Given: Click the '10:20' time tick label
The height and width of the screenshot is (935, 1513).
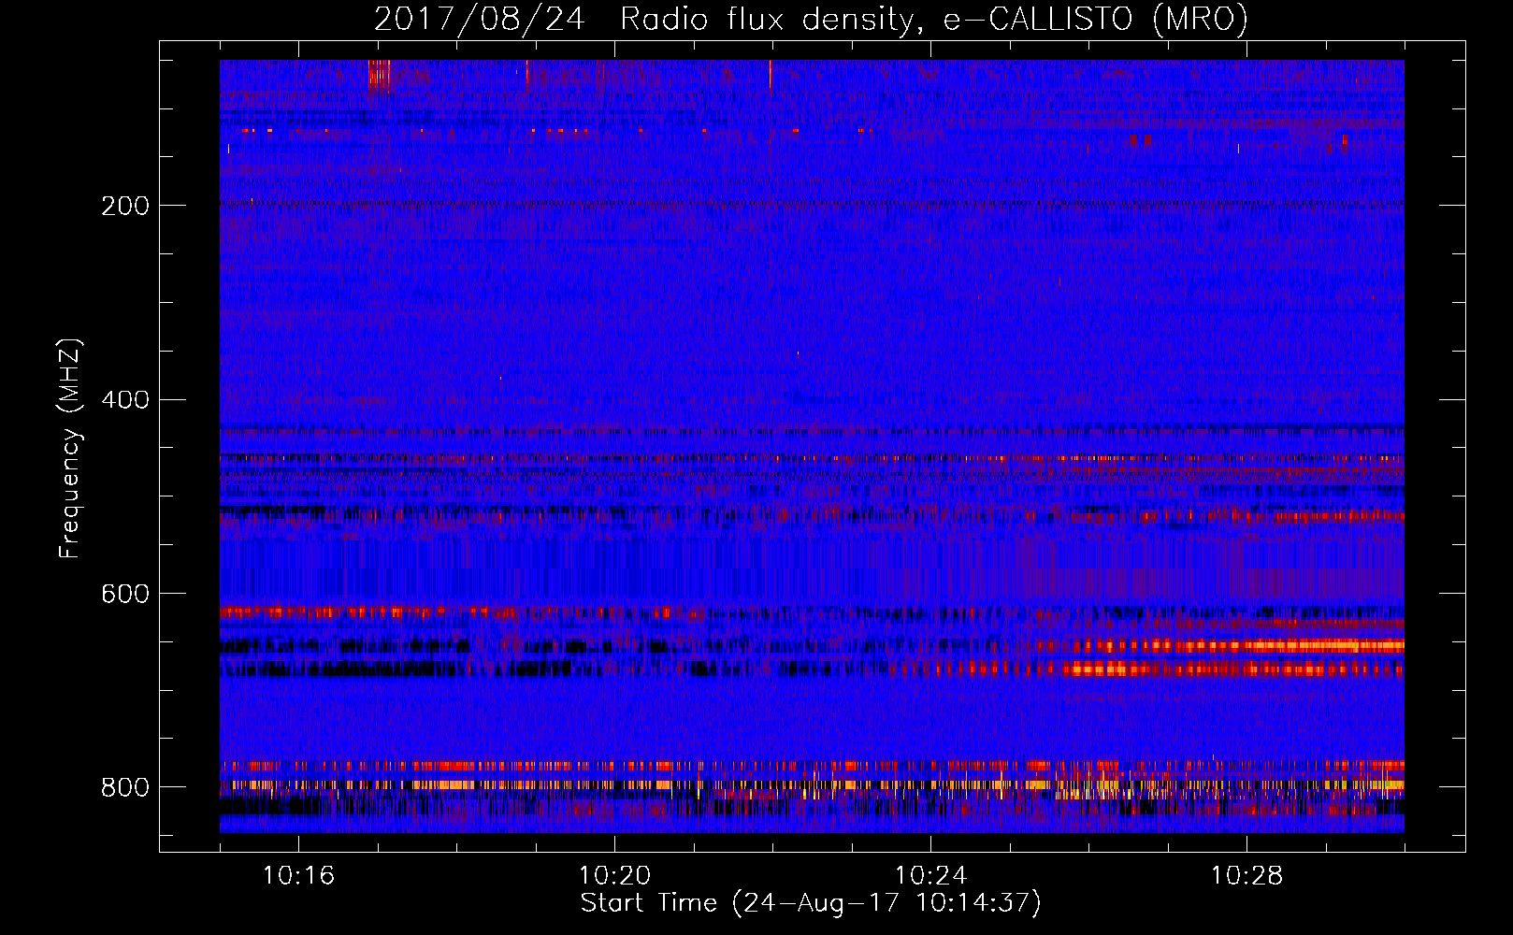Looking at the screenshot, I should pyautogui.click(x=614, y=876).
